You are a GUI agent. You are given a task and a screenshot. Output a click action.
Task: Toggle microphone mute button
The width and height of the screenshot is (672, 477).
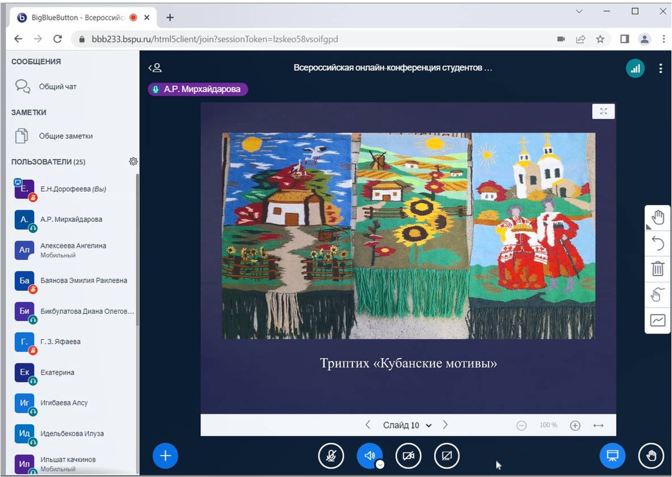(331, 455)
